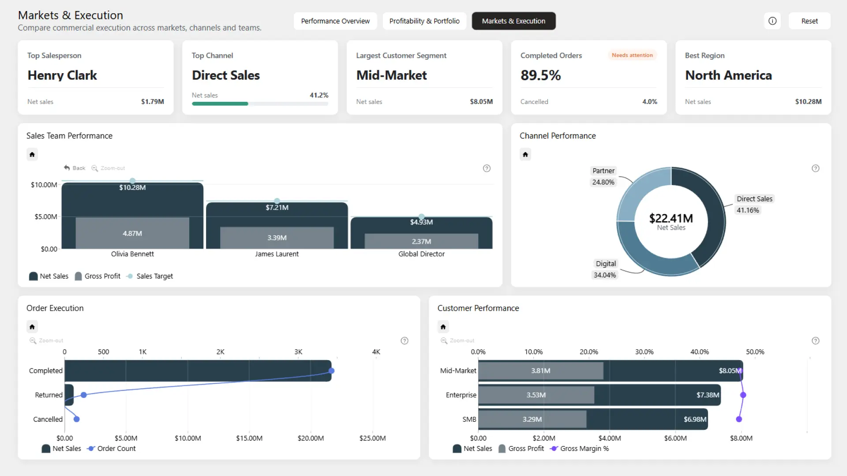
Task: Toggle Order Count legend in Order Execution
Action: 111,449
